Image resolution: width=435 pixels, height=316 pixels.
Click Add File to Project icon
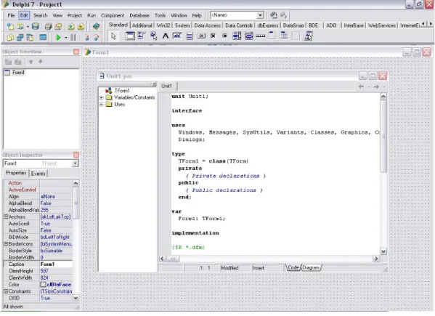tap(71, 26)
